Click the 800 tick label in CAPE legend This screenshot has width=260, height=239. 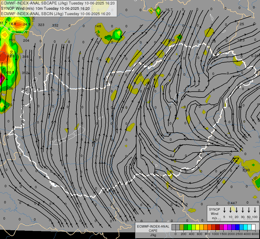pyautogui.click(x=207, y=234)
